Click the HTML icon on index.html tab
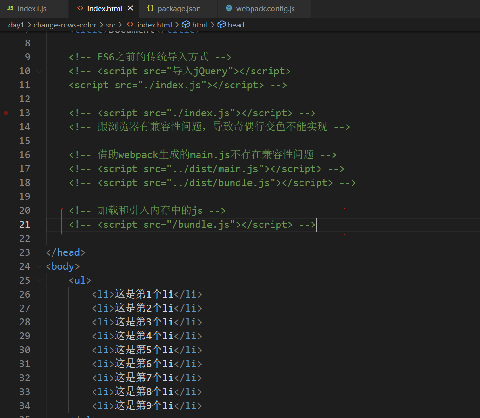 pyautogui.click(x=80, y=8)
